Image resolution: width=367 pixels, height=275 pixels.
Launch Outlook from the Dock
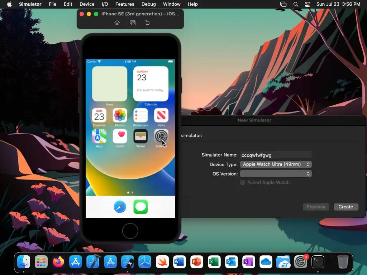(x=232, y=262)
